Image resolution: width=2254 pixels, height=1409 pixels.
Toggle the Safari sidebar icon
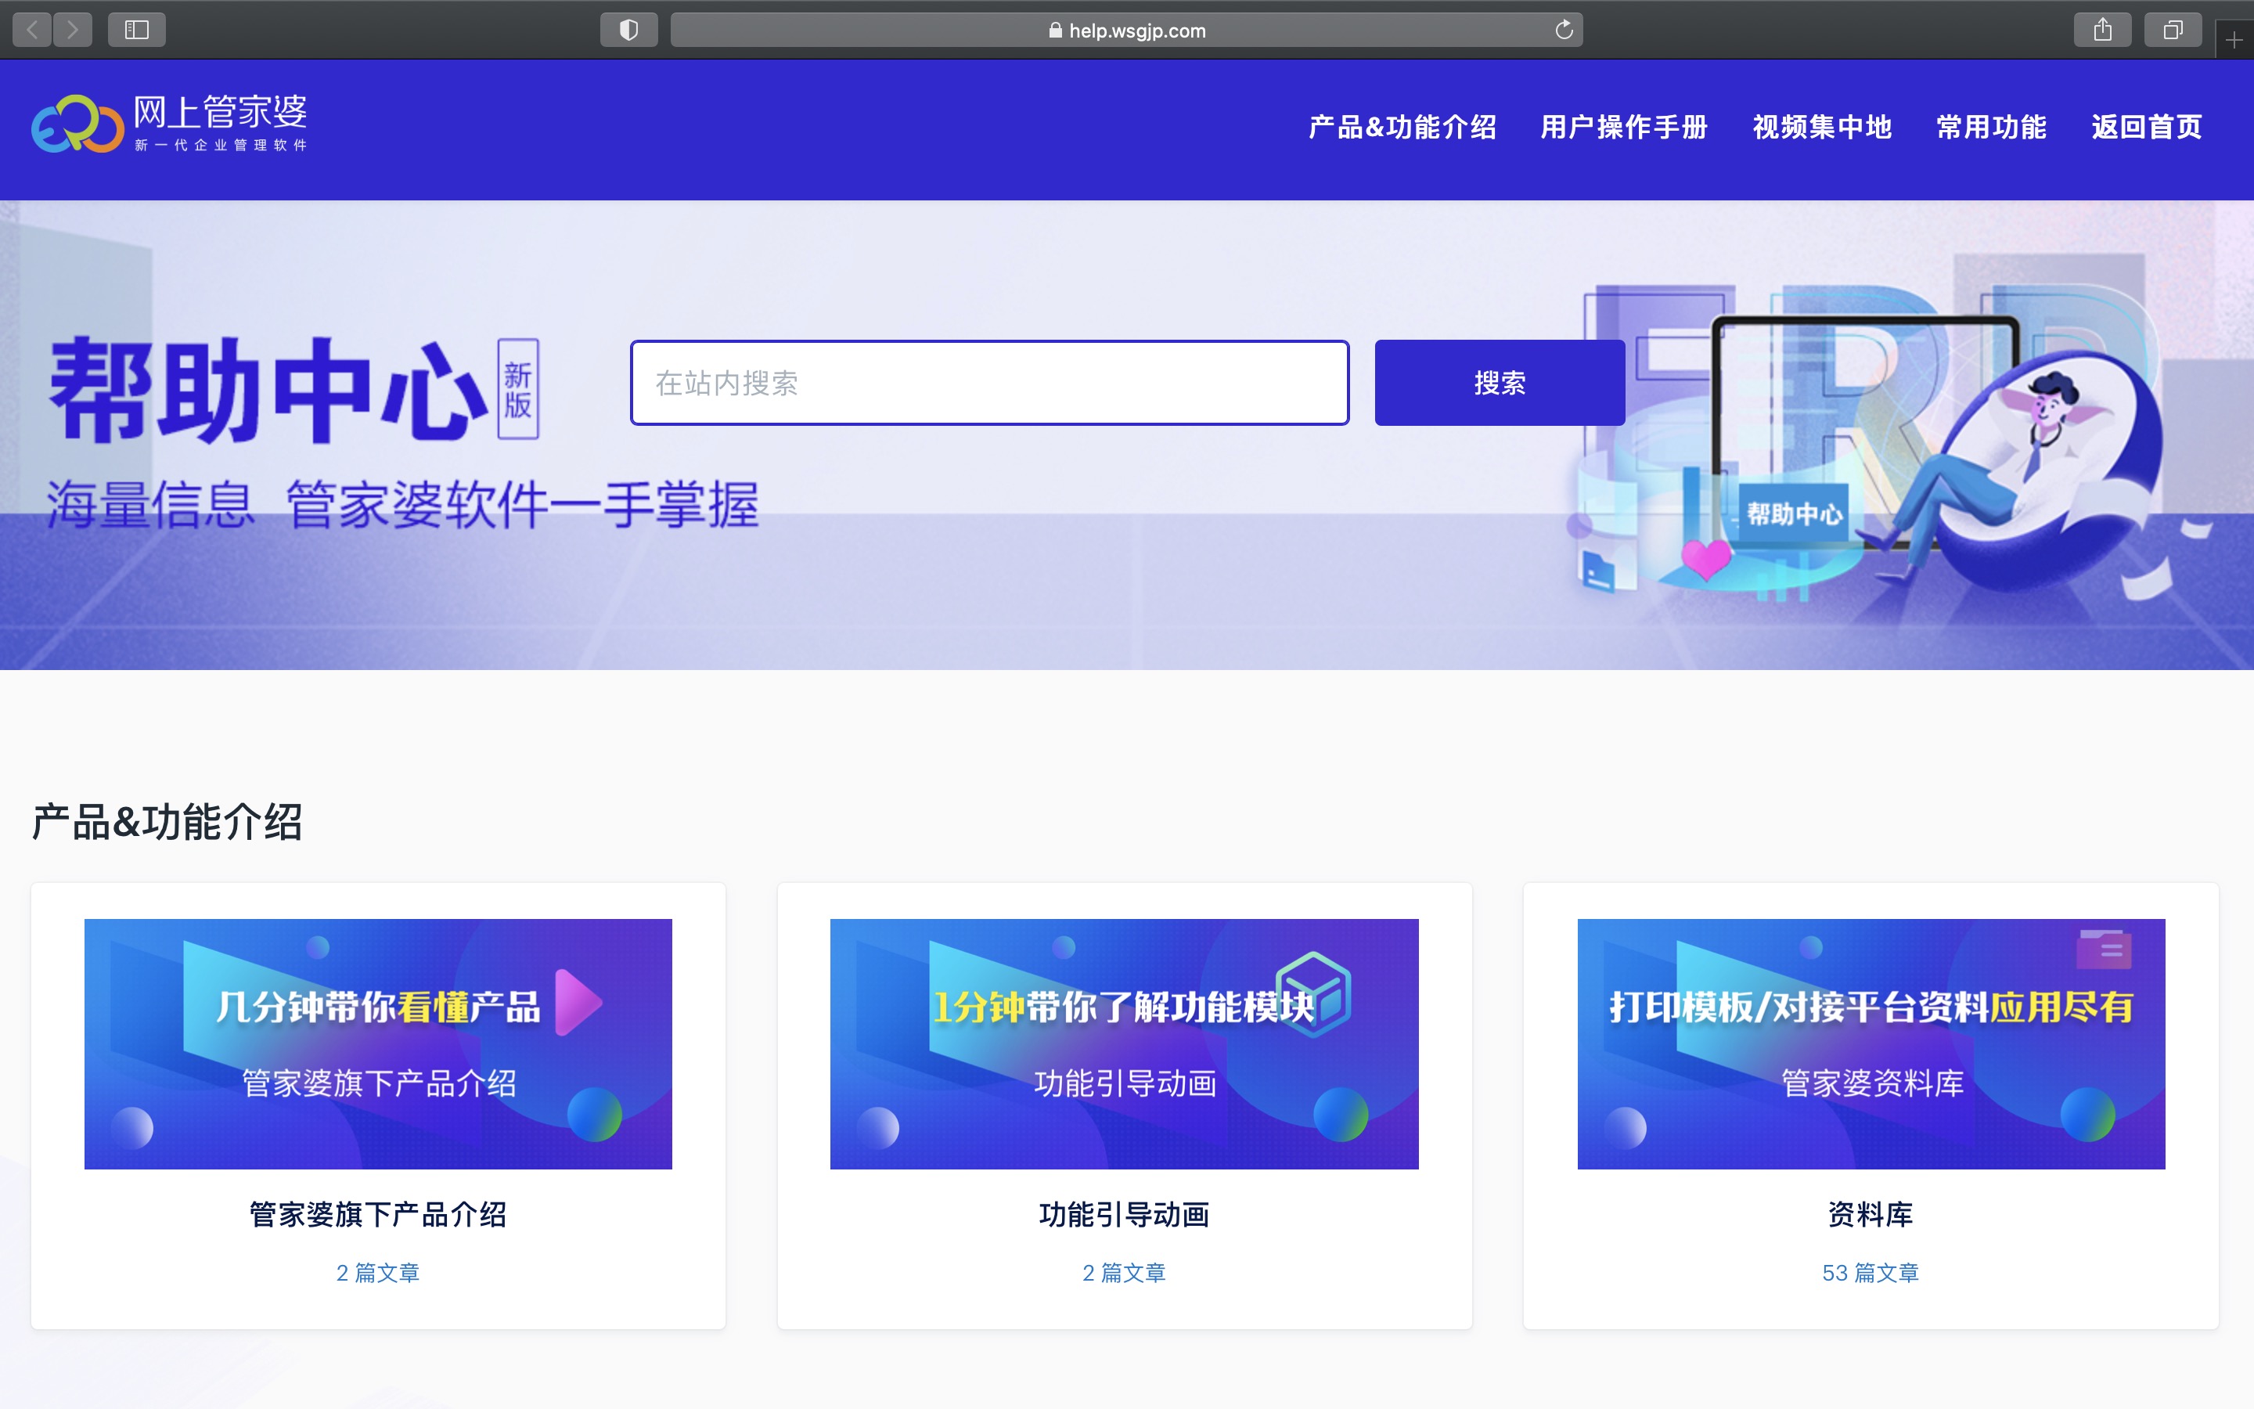pos(137,30)
